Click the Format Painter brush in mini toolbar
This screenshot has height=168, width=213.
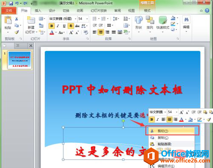[x=208, y=120]
